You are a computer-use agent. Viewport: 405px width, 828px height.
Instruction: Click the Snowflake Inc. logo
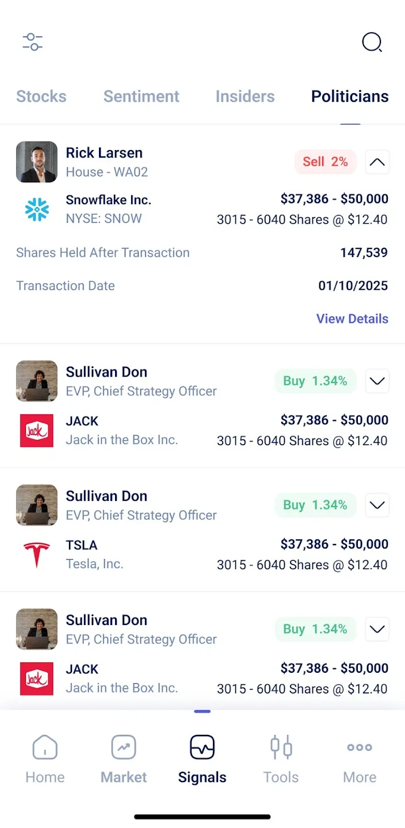pyautogui.click(x=37, y=210)
